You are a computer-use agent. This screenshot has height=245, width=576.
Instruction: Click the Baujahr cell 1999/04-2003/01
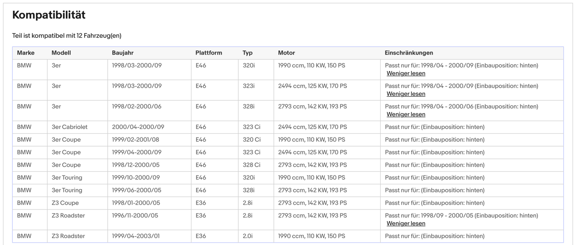point(136,236)
